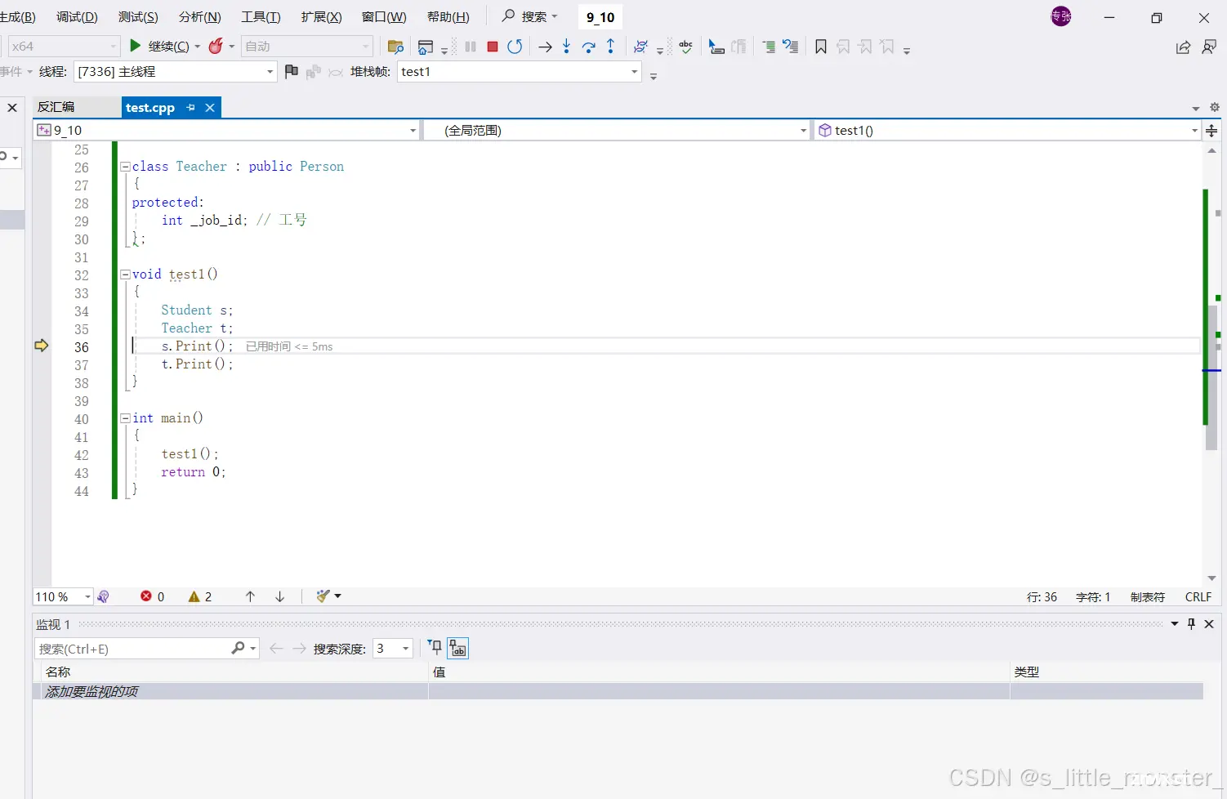Screen dimensions: 1227x799
Task: Click the green Continue debugging button
Action: coord(136,46)
